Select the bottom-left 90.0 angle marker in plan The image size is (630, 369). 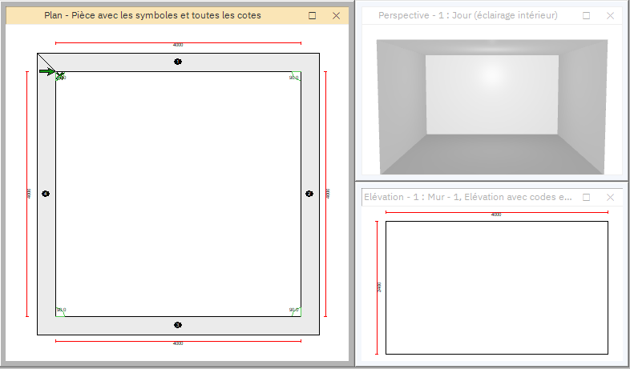pyautogui.click(x=62, y=310)
